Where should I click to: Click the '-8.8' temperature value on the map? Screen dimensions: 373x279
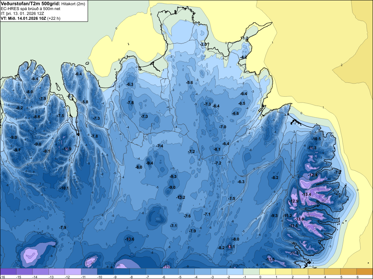37,117
